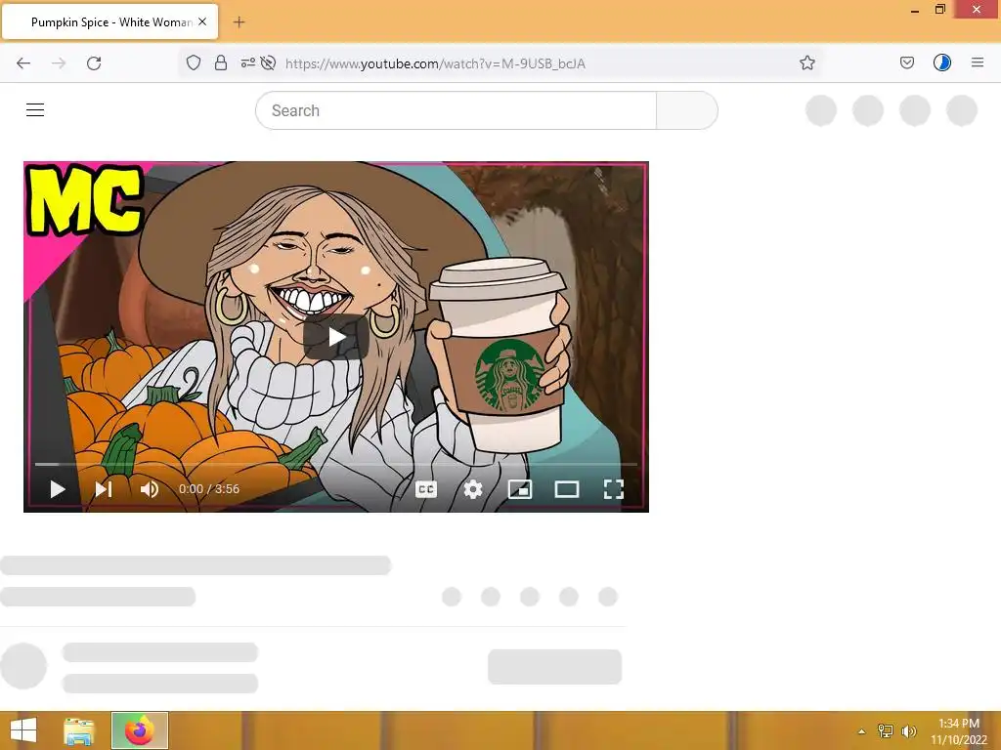This screenshot has width=1001, height=750.
Task: Open the YouTube hamburger guide menu
Action: click(x=35, y=109)
